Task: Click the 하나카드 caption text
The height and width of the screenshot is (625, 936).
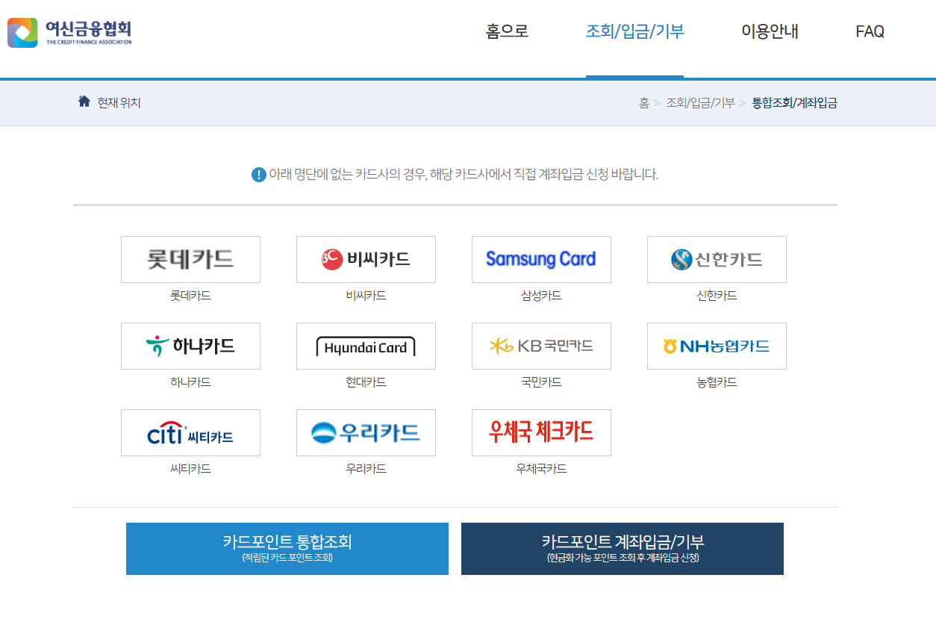Action: (x=190, y=382)
